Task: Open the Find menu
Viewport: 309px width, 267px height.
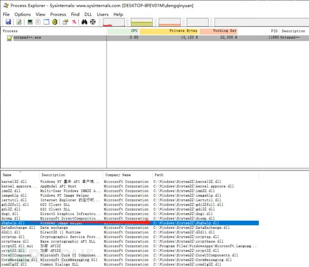Action: click(75, 14)
